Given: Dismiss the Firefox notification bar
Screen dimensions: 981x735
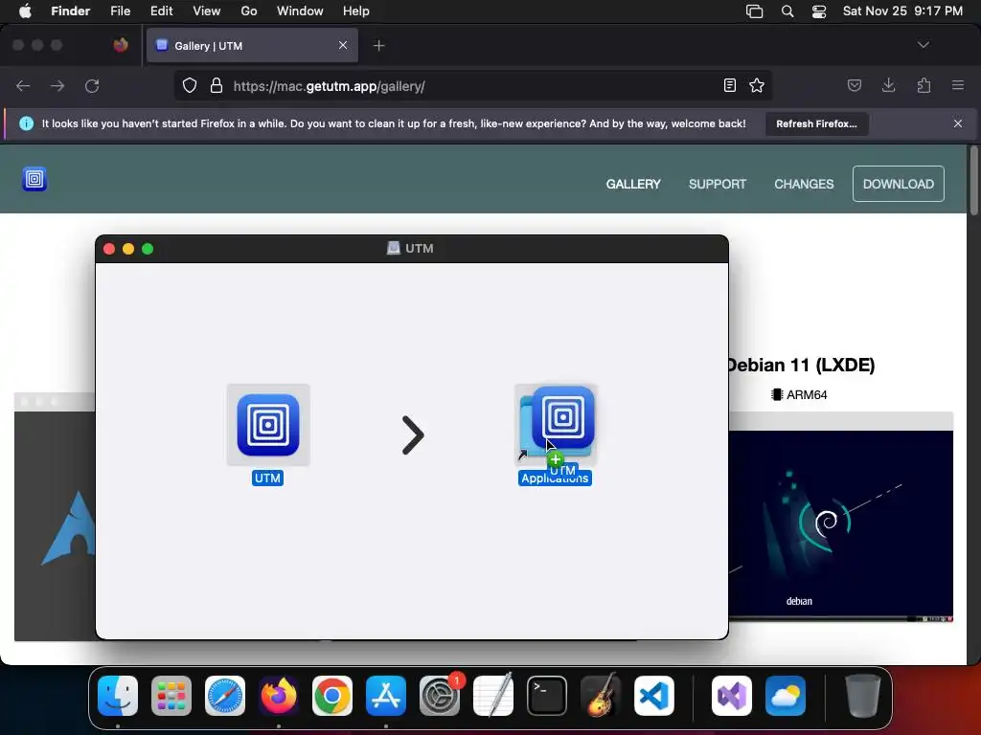Looking at the screenshot, I should [958, 123].
